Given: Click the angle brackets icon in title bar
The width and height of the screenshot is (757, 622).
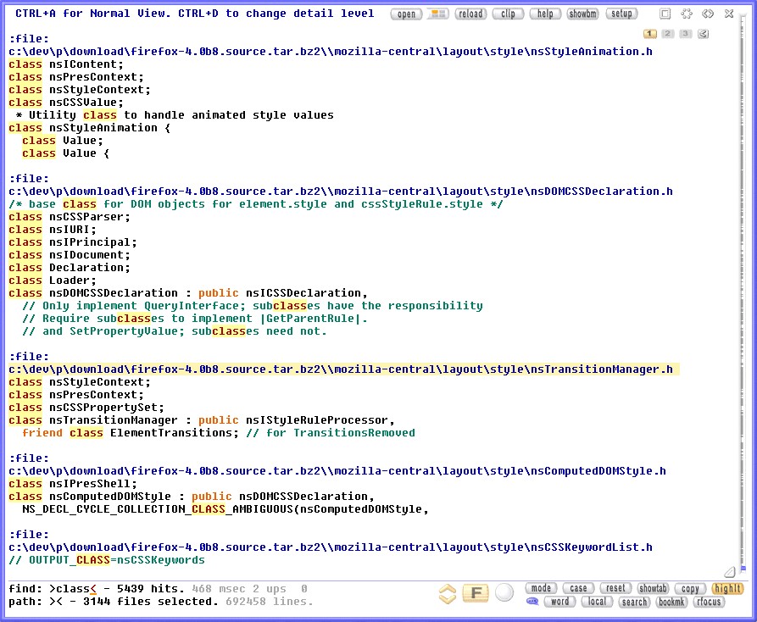Looking at the screenshot, I should (x=708, y=14).
